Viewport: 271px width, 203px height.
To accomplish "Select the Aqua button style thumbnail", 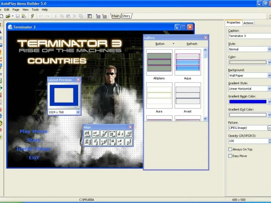I will click(x=188, y=62).
